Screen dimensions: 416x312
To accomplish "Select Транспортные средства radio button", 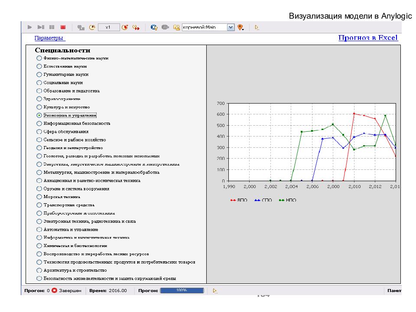I will (39, 205).
